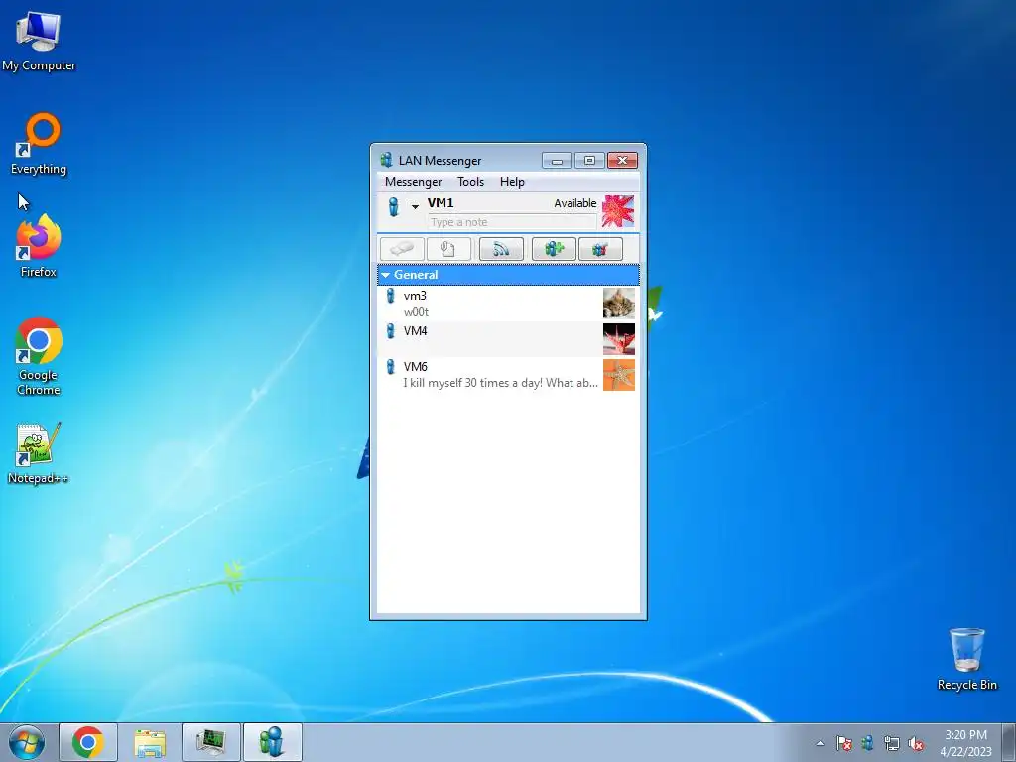Click the taskbar clock showing 3:20 PM
Image resolution: width=1016 pixels, height=762 pixels.
(x=965, y=743)
